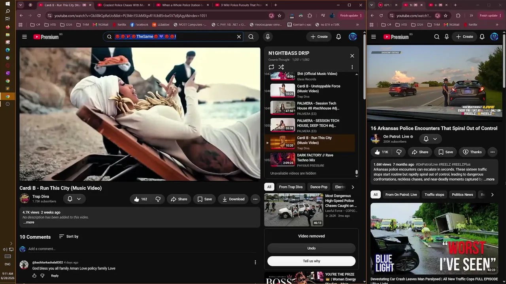Clear the search box text in left window
The height and width of the screenshot is (284, 506).
pyautogui.click(x=239, y=37)
